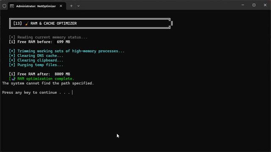Click the shield icon left of the tab
This screenshot has height=152, width=271.
pos(4,6)
